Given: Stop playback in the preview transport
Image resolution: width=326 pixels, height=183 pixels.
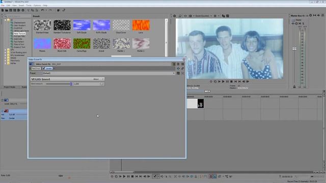Looking at the screenshot, I should coord(231,82).
